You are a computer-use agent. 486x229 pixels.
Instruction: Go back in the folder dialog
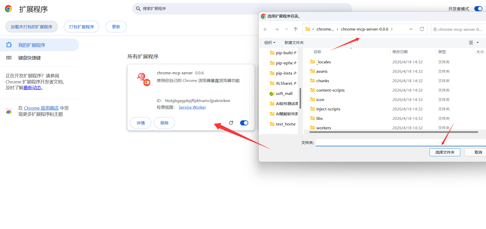[x=266, y=29]
